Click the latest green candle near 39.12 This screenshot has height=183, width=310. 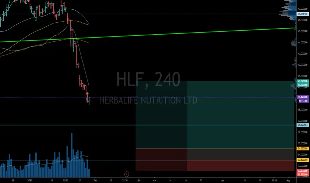pos(89,101)
